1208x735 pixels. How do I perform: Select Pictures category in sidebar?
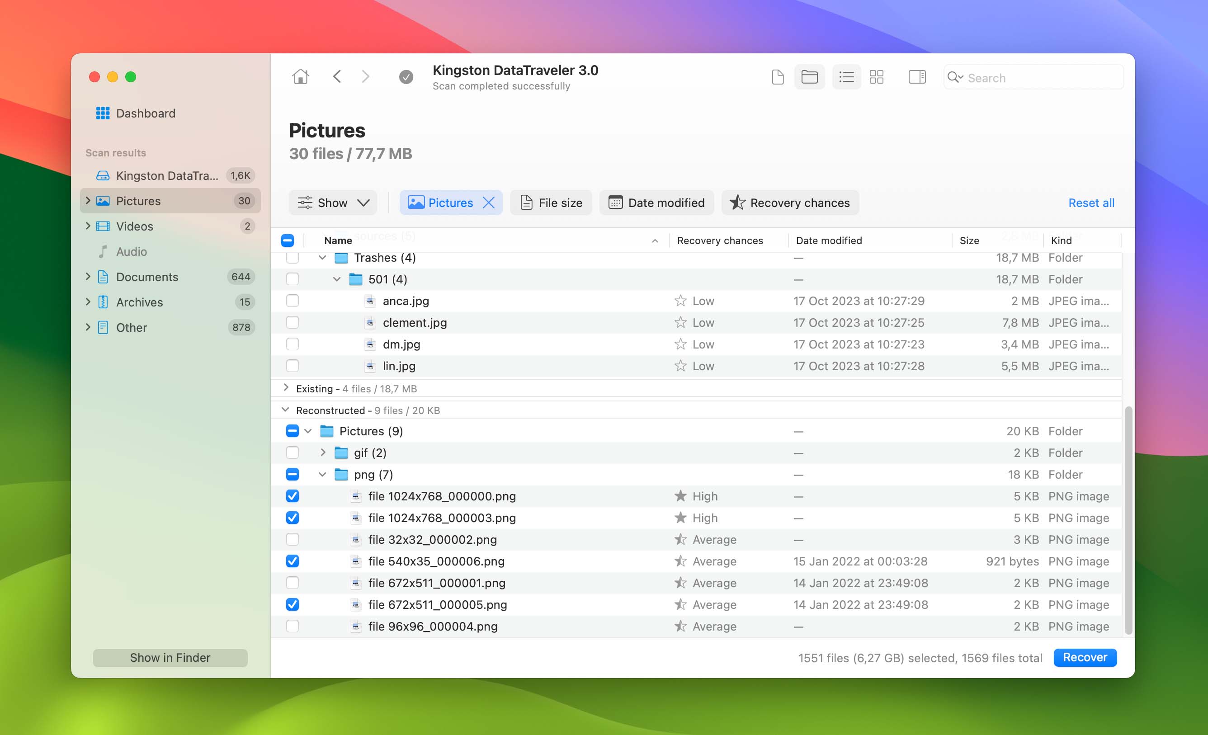pos(170,201)
